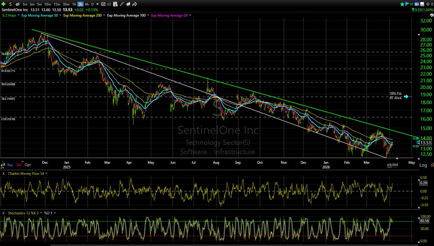Click the green star favorite icon
Viewport: 434px width, 246px height.
point(402,4)
